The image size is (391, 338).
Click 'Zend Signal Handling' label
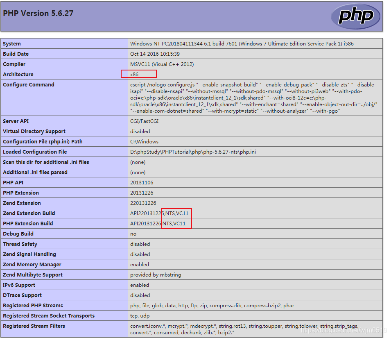(29, 254)
